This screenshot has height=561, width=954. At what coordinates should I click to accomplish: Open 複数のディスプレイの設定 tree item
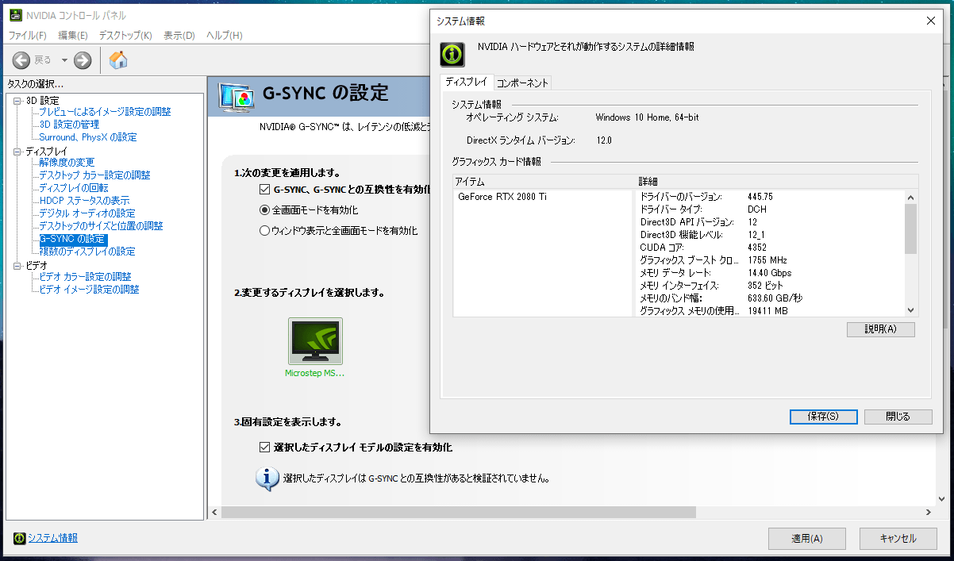pos(87,252)
